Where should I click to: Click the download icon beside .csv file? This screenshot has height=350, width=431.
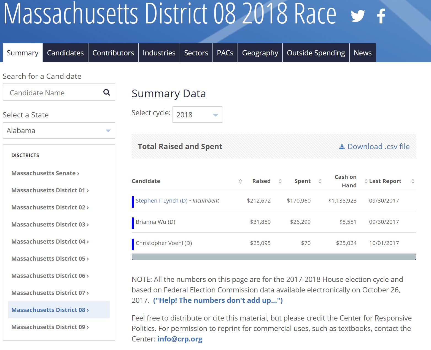pos(342,147)
